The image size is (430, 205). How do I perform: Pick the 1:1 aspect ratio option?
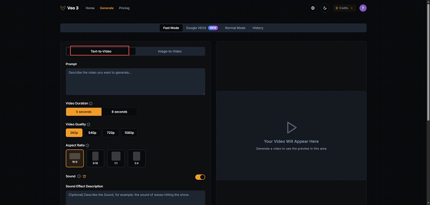tap(116, 158)
